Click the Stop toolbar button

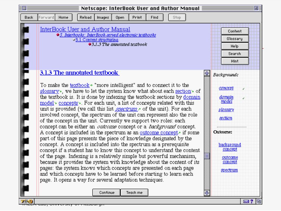coord(177,17)
